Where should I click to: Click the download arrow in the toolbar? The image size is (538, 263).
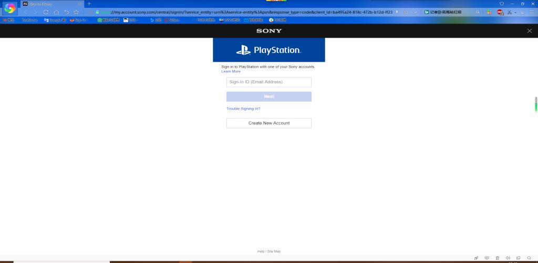click(523, 12)
